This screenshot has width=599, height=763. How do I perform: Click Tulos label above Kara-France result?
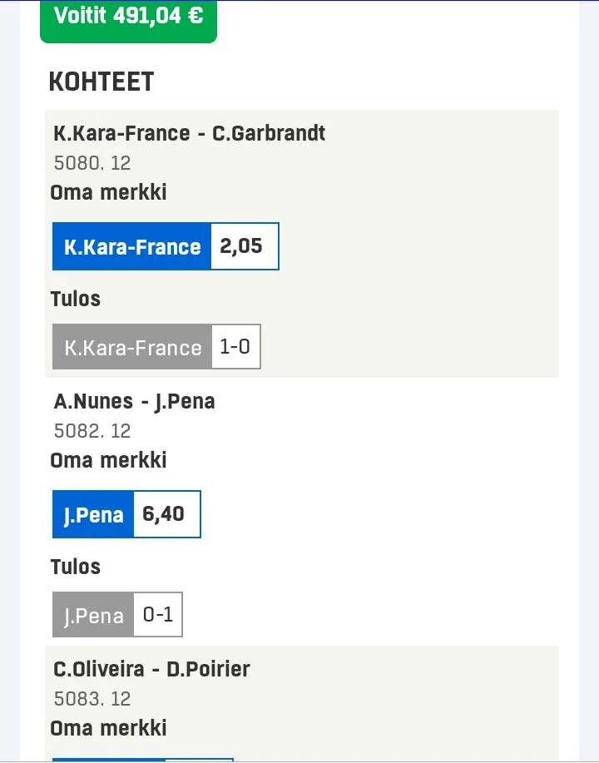(x=75, y=299)
